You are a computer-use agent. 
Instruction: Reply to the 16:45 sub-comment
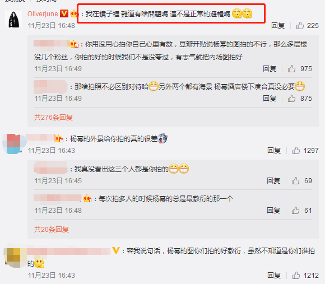[x=273, y=180]
